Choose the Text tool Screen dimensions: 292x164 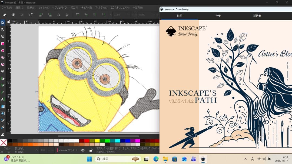3,99
